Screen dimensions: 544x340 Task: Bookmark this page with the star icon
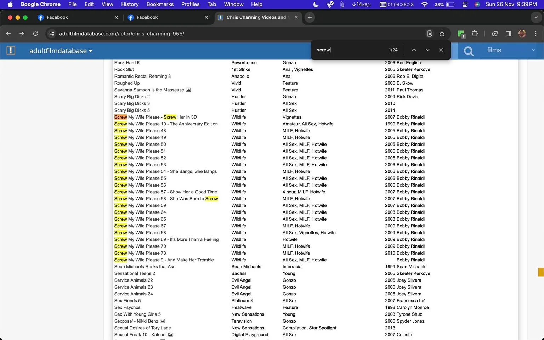442,34
